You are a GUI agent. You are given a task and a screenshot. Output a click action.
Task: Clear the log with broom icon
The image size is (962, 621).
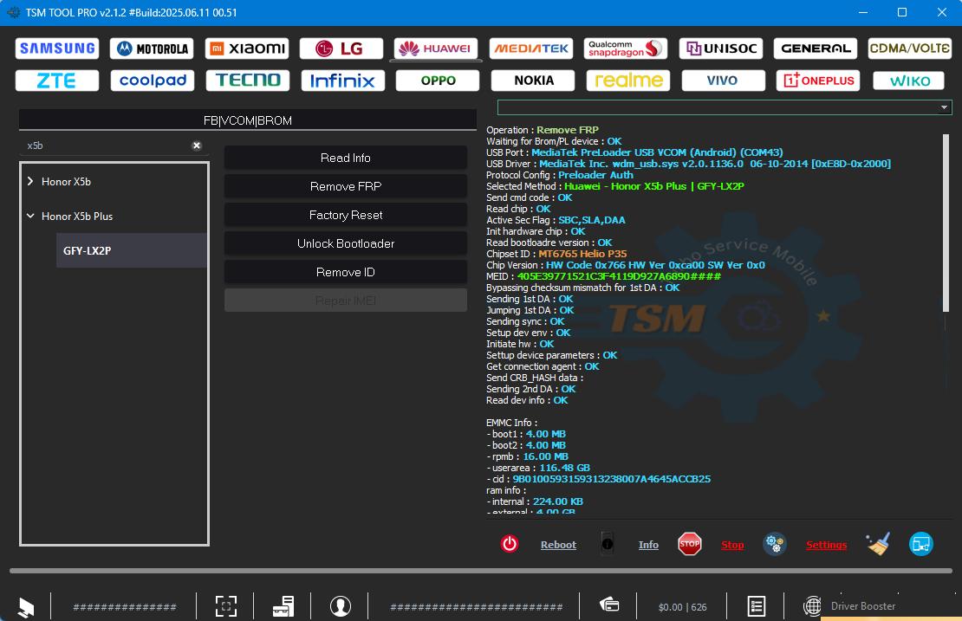point(878,544)
